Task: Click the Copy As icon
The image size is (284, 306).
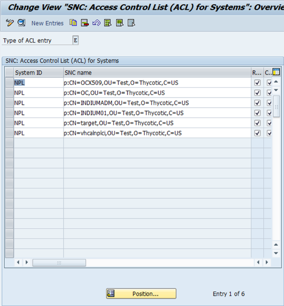Action: [73, 23]
